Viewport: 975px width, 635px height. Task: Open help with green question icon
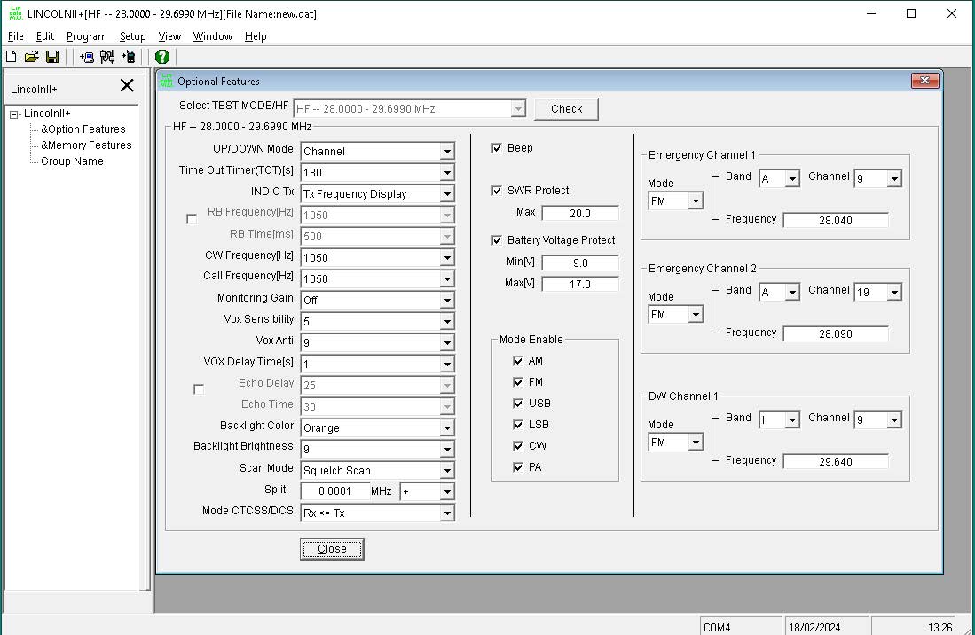coord(162,57)
